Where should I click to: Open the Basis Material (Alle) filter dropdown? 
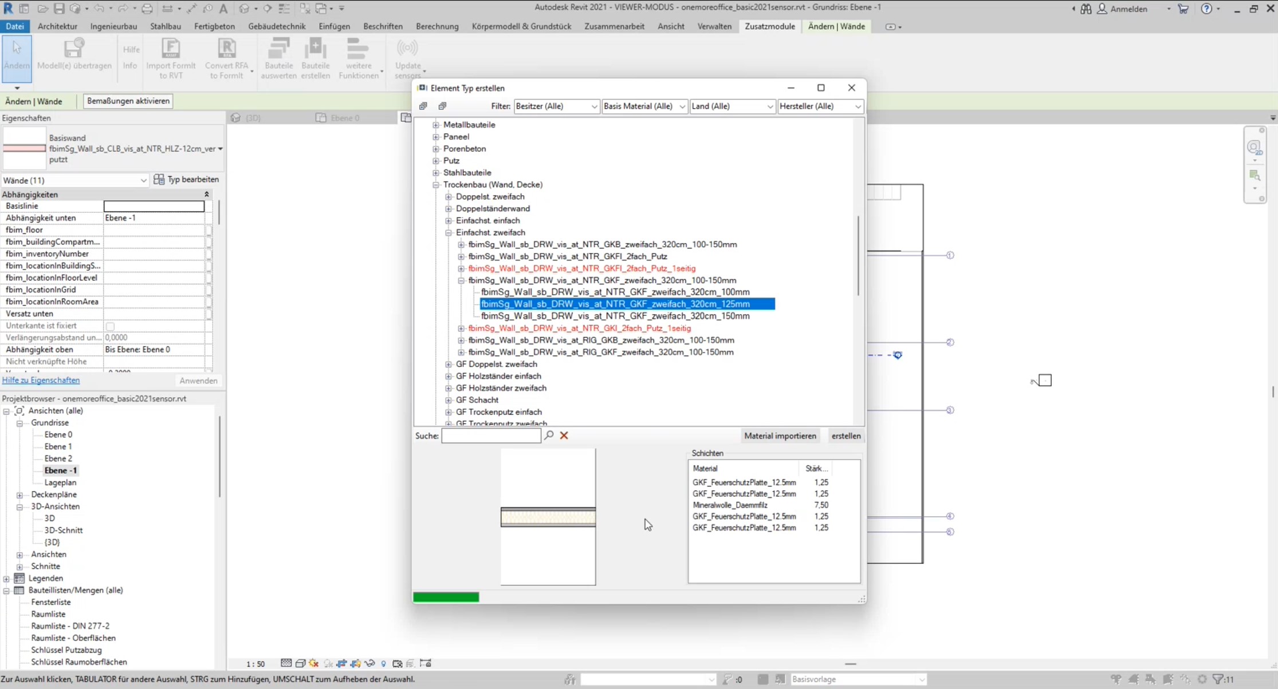[x=644, y=106]
